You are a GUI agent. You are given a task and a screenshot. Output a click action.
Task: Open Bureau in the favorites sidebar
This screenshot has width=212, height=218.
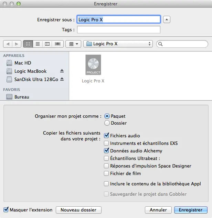coord(21,97)
